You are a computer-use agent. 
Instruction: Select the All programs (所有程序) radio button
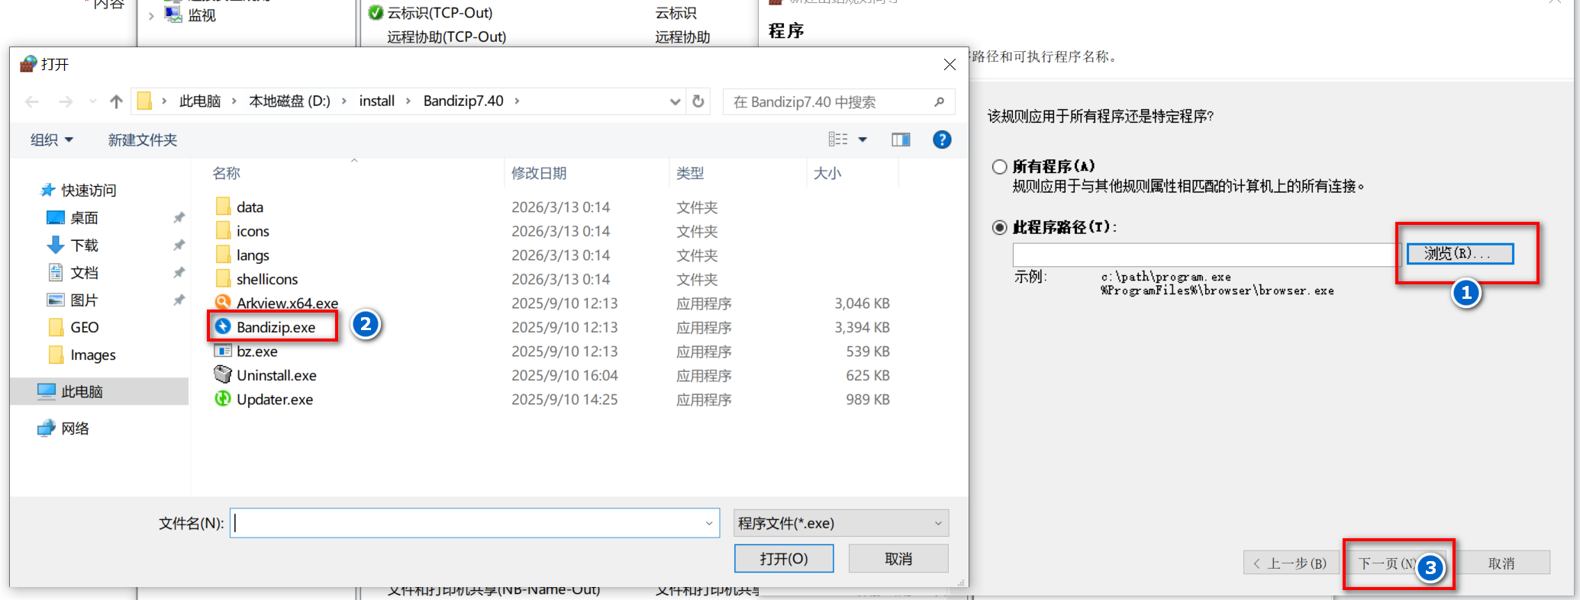point(999,166)
